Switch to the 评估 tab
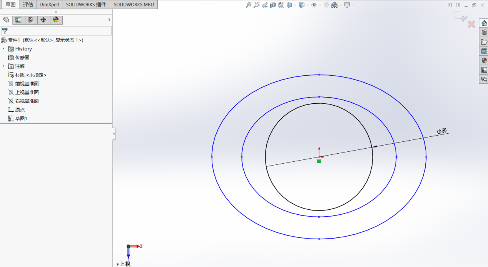This screenshot has height=267, width=488. tap(28, 5)
